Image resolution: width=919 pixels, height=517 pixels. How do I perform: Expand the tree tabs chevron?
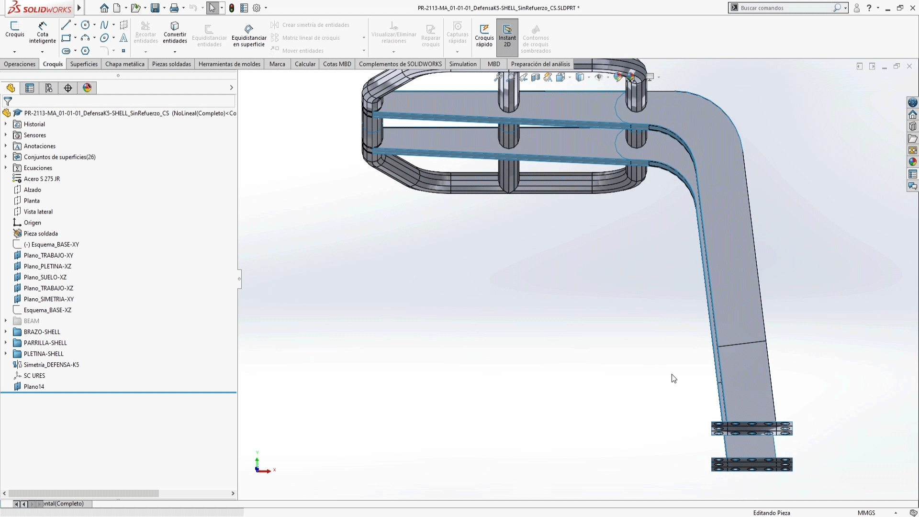pos(232,88)
